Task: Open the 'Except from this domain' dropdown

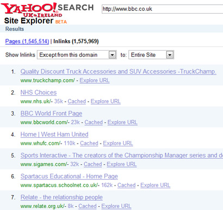Action: pos(77,55)
